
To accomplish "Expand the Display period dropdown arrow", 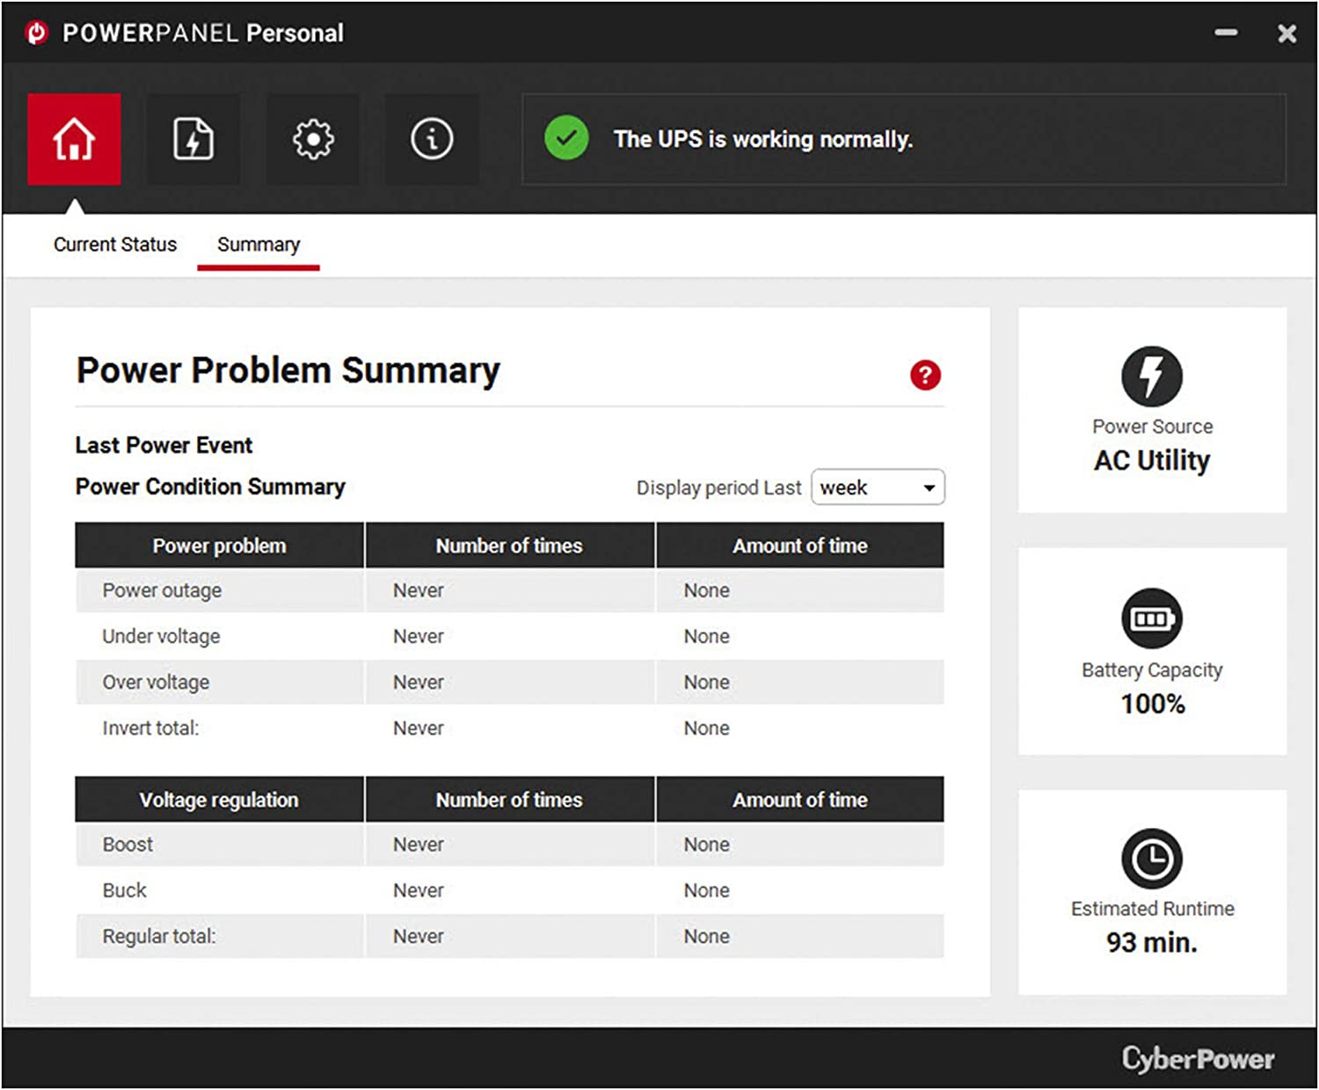I will 929,488.
